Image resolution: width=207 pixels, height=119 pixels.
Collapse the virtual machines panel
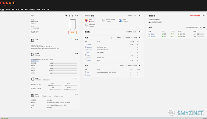(x=141, y=32)
